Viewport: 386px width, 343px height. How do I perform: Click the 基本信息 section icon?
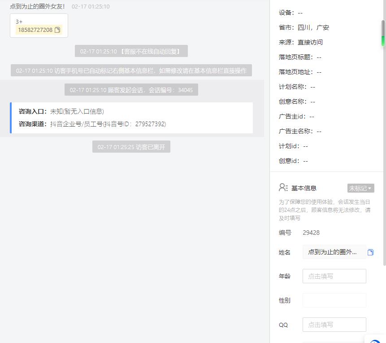coord(283,187)
